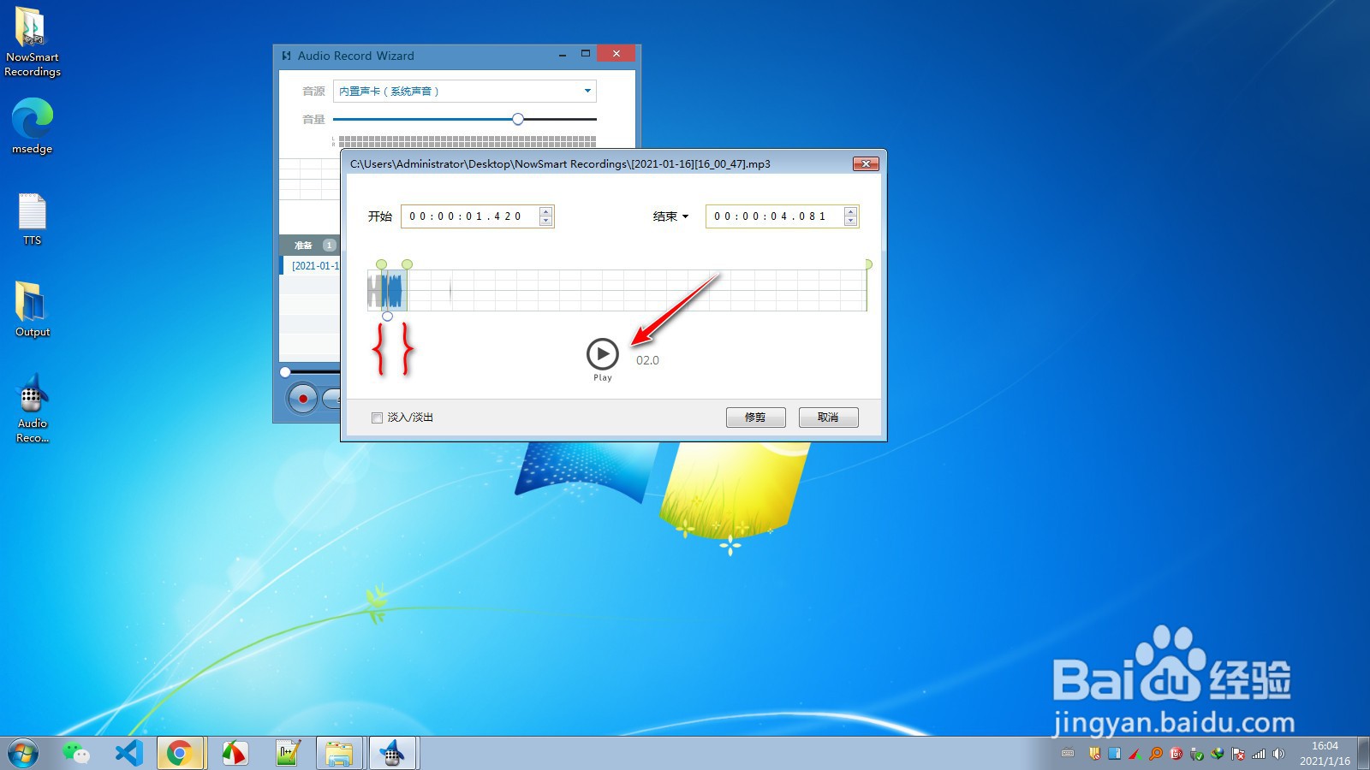Image resolution: width=1370 pixels, height=770 pixels.
Task: Click the yellow shield tray icon
Action: [1094, 754]
